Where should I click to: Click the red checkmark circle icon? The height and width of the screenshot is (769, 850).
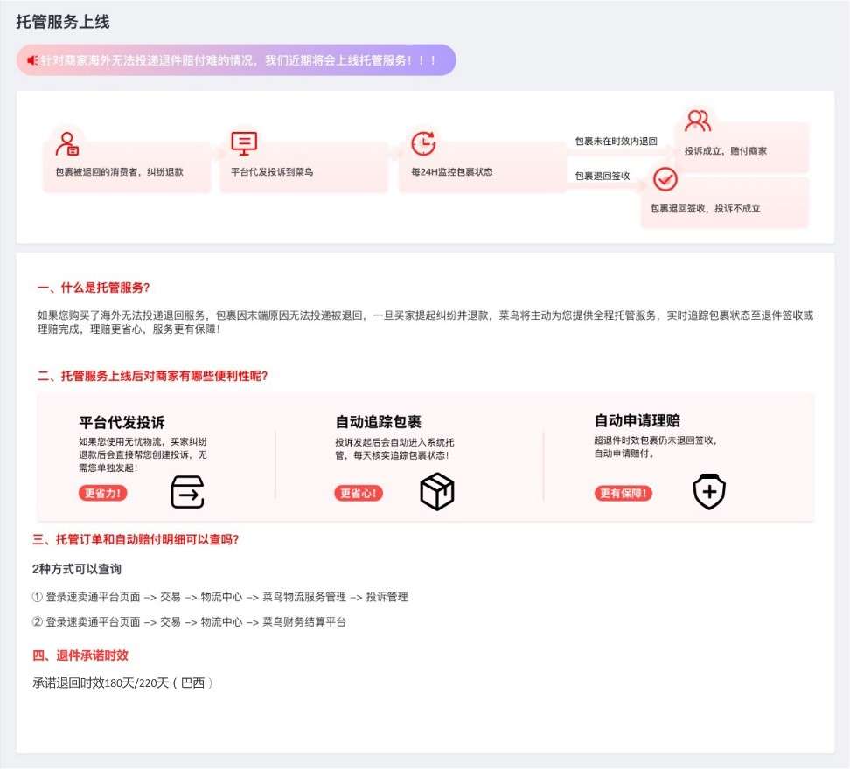[666, 181]
